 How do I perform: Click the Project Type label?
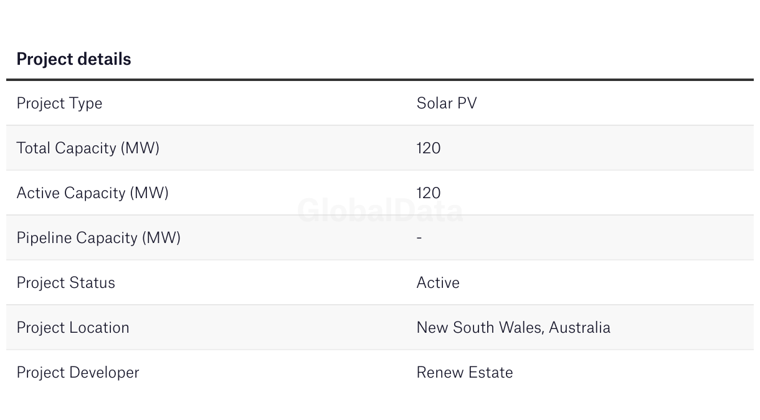tap(59, 103)
